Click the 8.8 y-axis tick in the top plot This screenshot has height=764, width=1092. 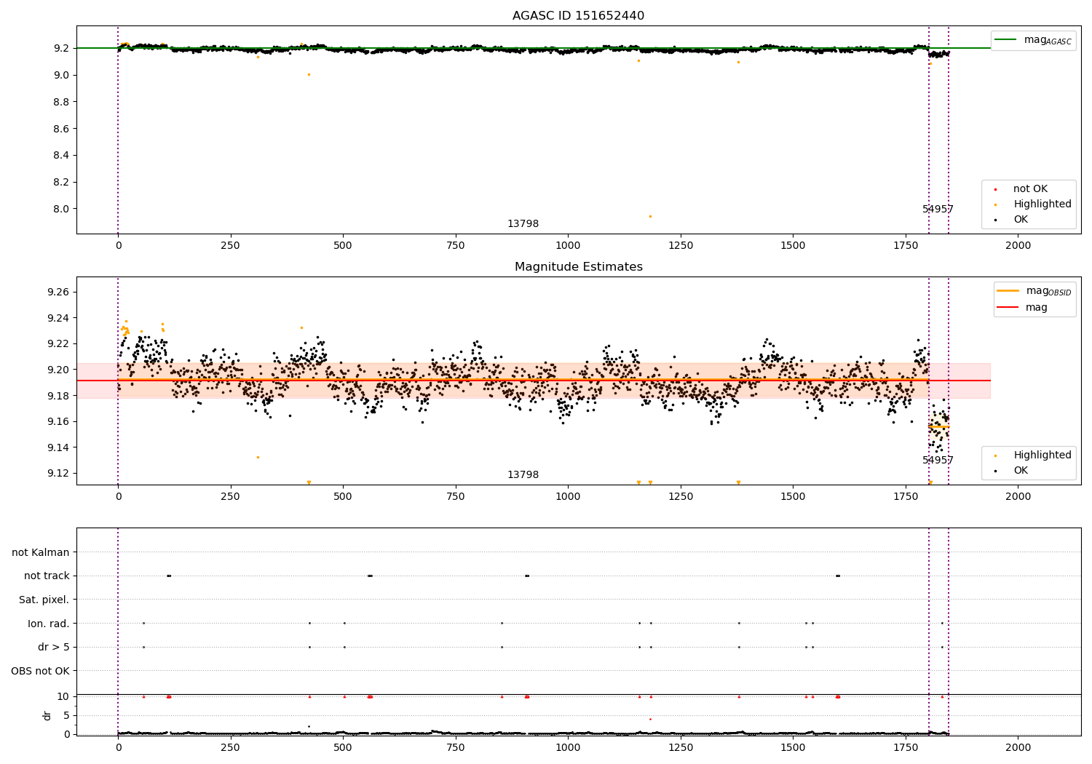[x=61, y=102]
